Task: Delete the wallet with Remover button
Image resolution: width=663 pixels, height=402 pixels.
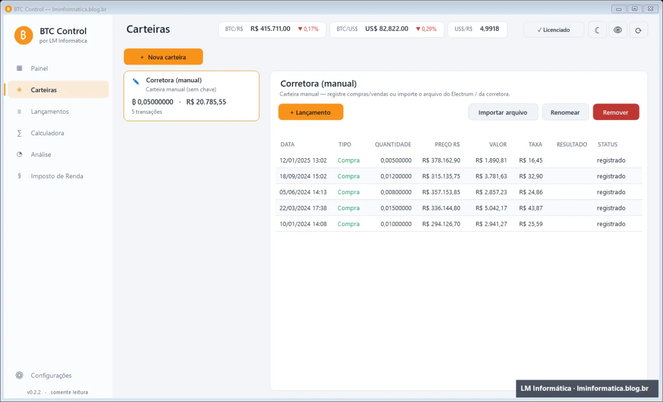Action: point(616,112)
